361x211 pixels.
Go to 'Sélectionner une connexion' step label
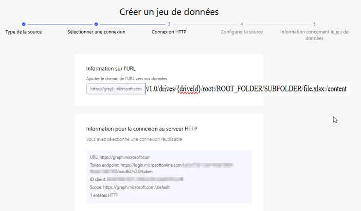(96, 32)
